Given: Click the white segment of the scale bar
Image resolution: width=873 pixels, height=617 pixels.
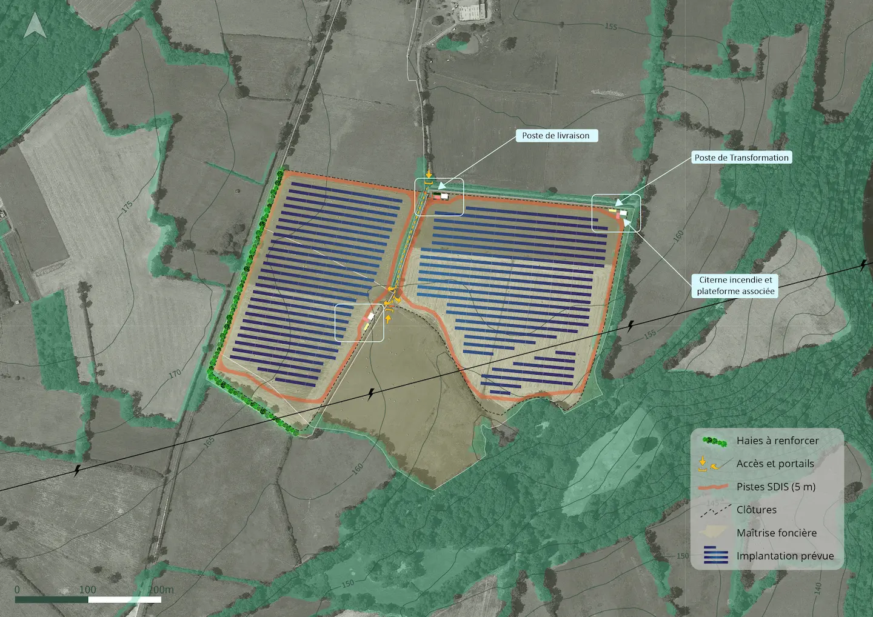Looking at the screenshot, I should (124, 599).
